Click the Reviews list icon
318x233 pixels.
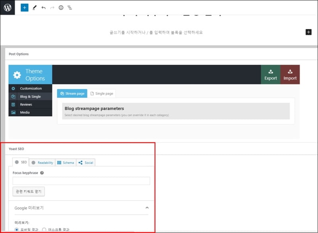[x=13, y=104]
